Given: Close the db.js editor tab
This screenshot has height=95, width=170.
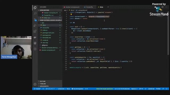Looking at the screenshot, I should coord(108,7).
